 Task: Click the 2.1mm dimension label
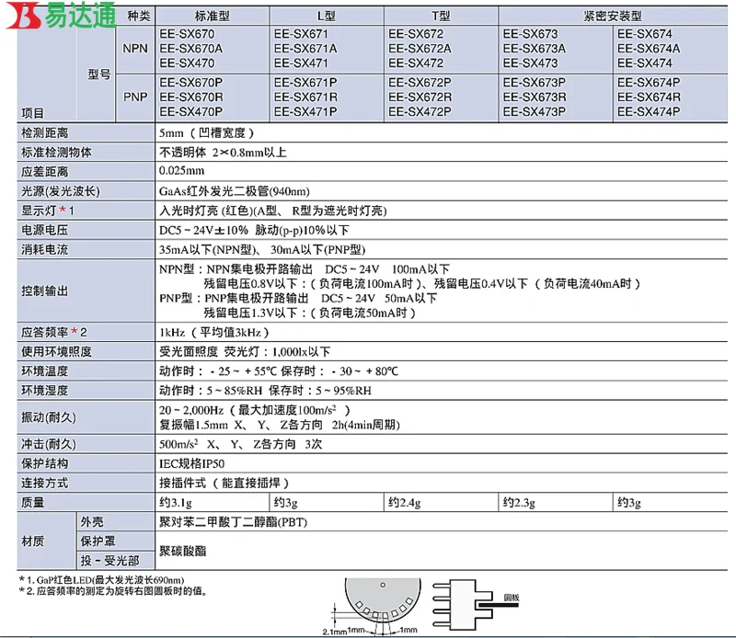coord(334,632)
